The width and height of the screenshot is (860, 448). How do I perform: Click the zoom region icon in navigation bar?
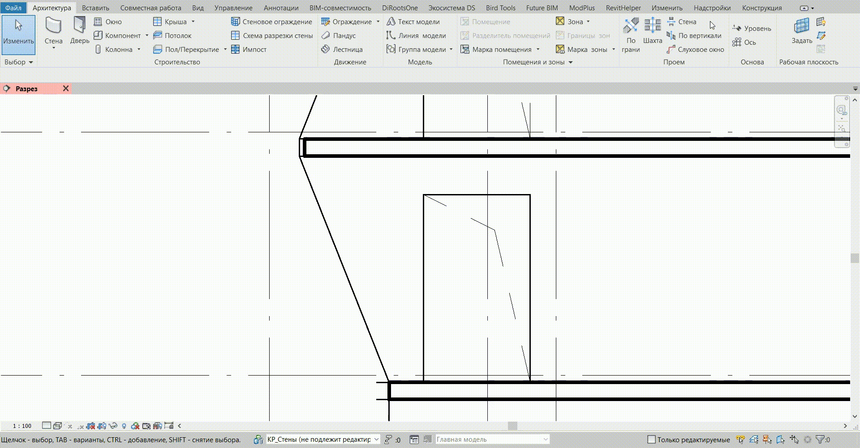tap(842, 128)
